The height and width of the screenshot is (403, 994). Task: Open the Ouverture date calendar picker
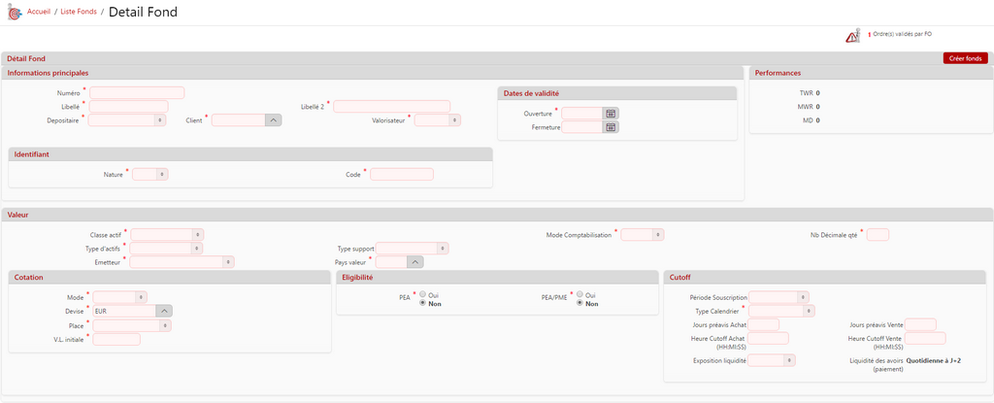point(611,114)
